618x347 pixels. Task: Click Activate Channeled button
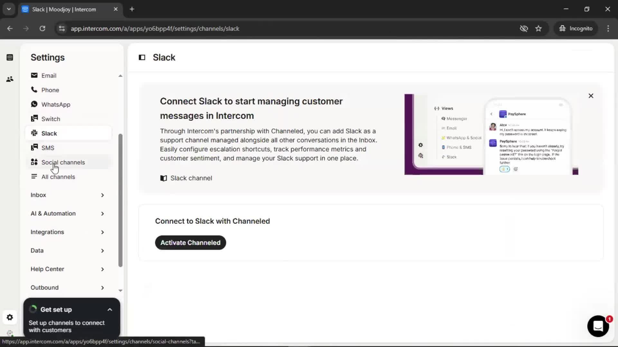tap(191, 243)
